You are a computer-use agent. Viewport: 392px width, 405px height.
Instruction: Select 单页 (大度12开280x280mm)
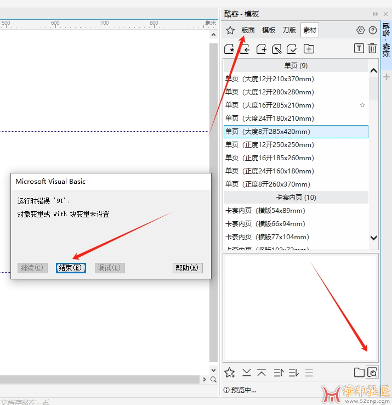(x=296, y=92)
